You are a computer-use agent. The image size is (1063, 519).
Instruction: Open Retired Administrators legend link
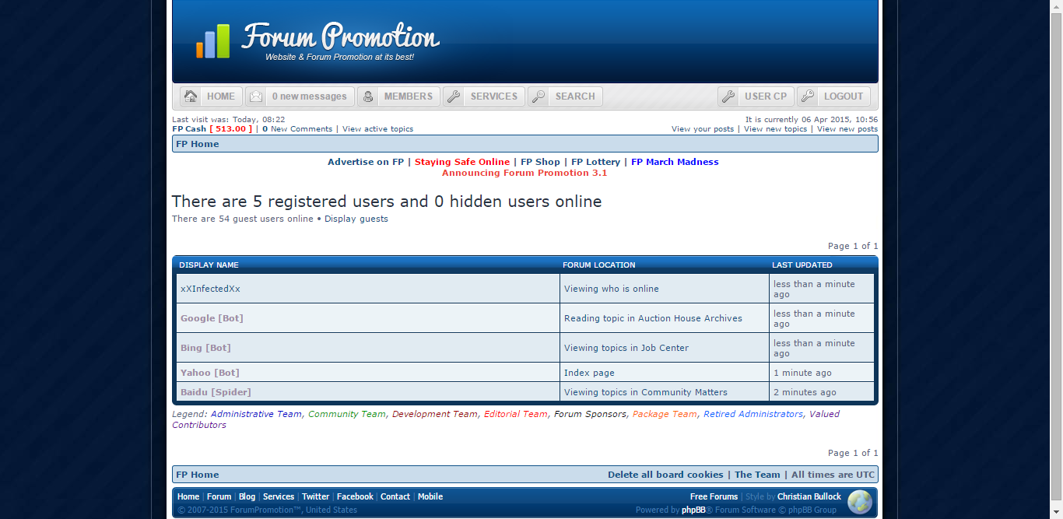753,414
